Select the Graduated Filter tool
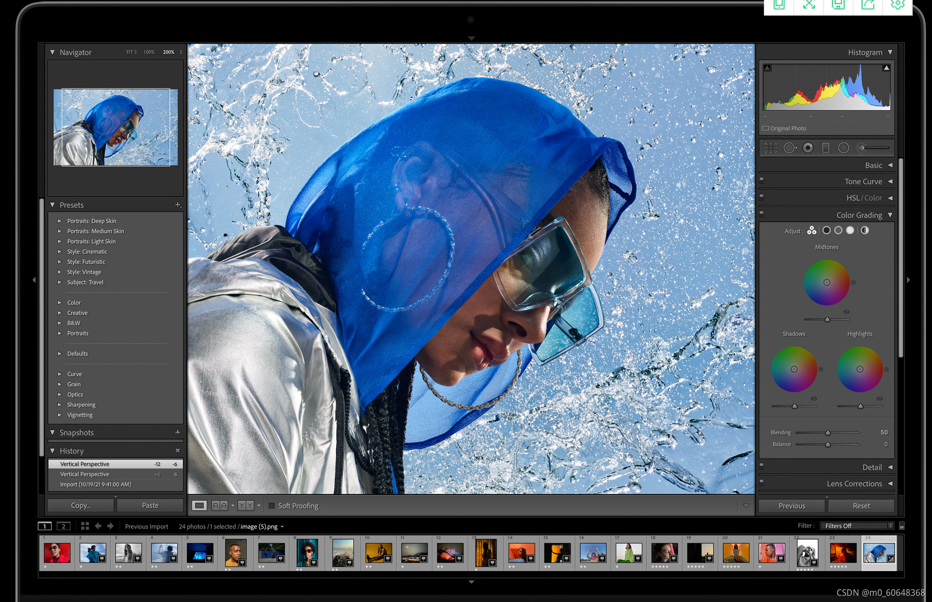The height and width of the screenshot is (602, 932). click(x=826, y=148)
